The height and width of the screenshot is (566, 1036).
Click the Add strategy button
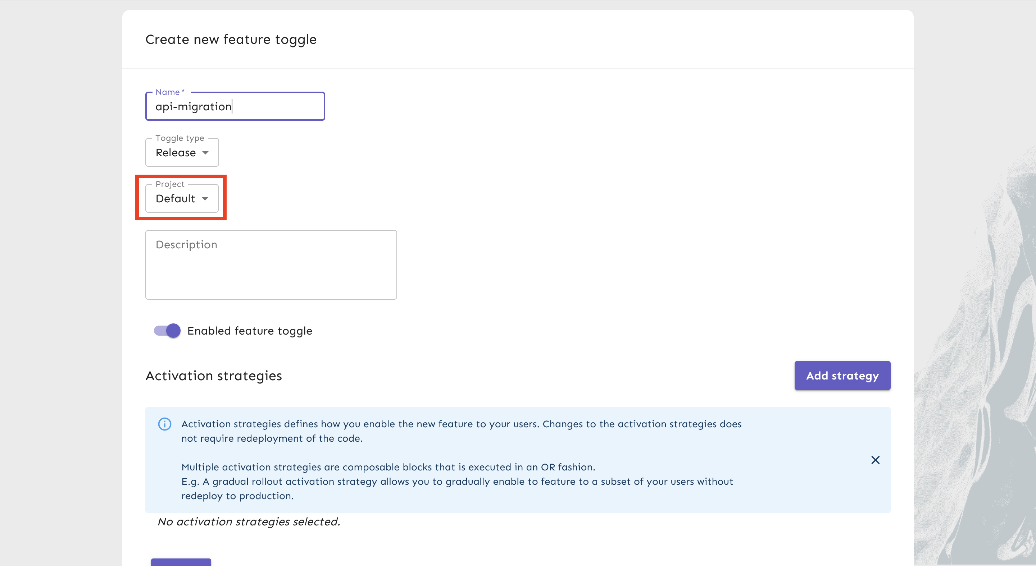coord(842,376)
